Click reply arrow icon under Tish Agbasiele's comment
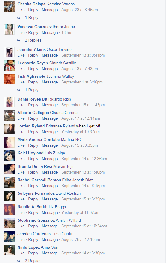The width and height of the screenshot is (166, 263). [x=19, y=90]
